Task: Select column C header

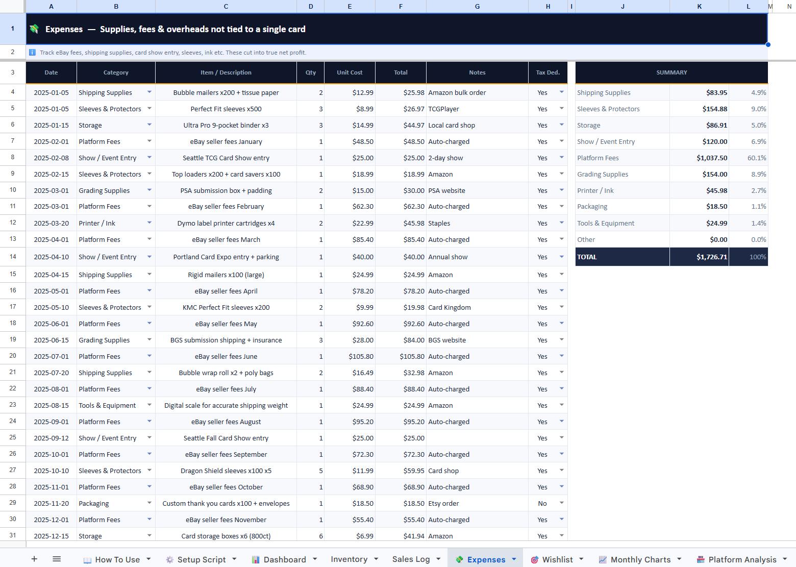Action: click(226, 6)
